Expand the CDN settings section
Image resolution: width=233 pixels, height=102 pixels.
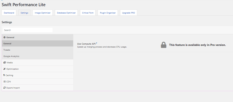click(x=38, y=82)
